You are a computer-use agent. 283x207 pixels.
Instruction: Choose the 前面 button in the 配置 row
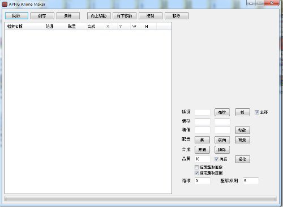(222, 140)
